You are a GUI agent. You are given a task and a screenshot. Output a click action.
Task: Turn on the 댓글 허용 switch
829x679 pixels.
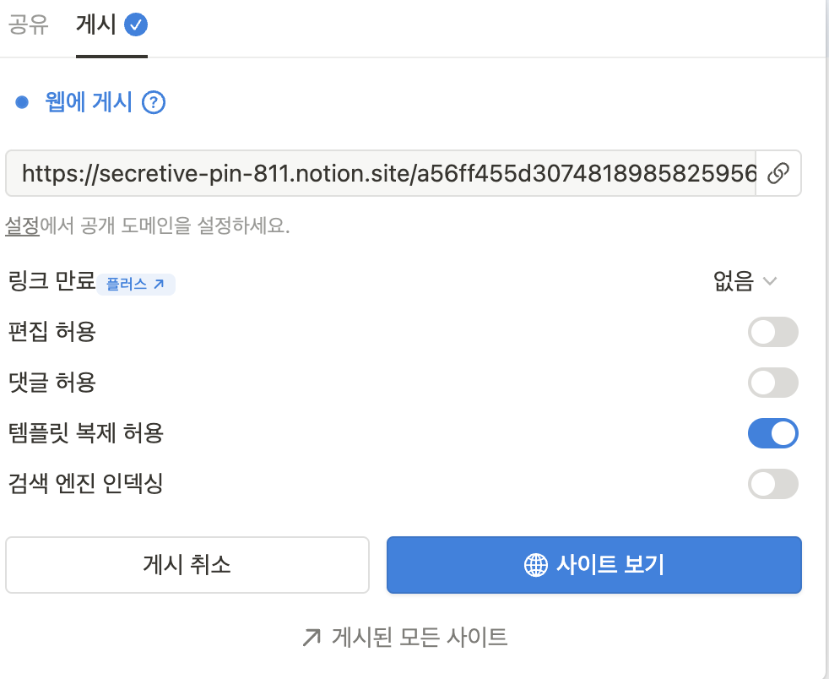tap(773, 383)
